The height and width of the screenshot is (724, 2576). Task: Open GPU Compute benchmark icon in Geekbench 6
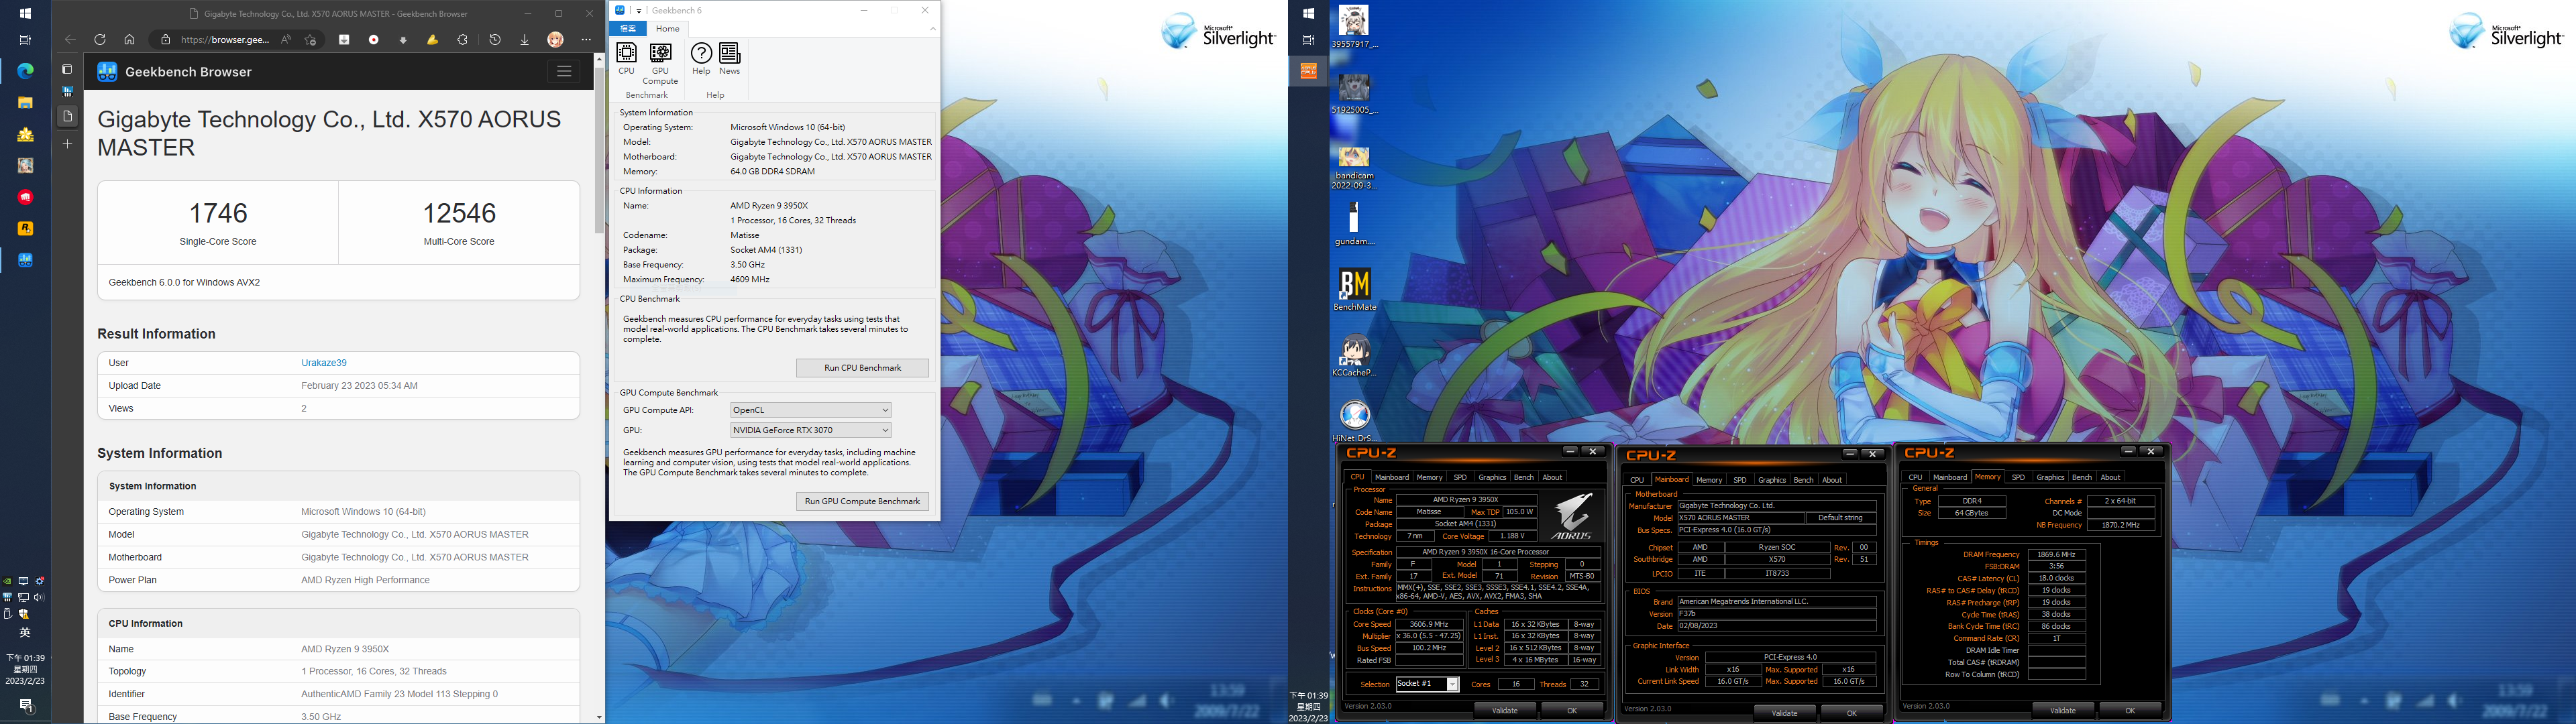click(x=660, y=64)
